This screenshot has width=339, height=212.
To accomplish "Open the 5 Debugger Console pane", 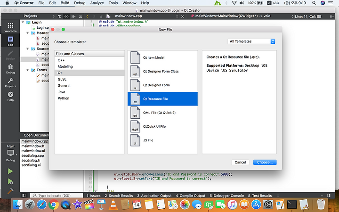I will click(226, 196).
